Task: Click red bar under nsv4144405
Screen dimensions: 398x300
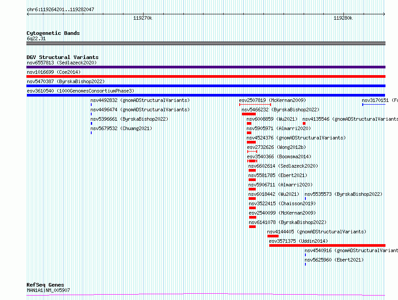Action: click(x=273, y=236)
